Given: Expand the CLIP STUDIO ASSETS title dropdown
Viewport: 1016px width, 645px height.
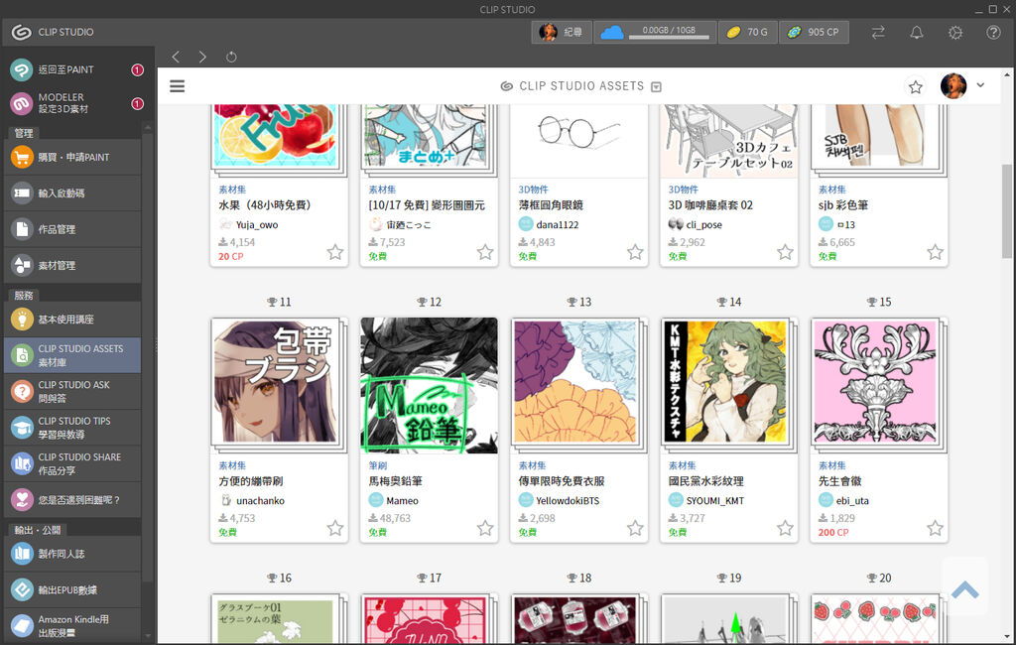Looking at the screenshot, I should [657, 87].
